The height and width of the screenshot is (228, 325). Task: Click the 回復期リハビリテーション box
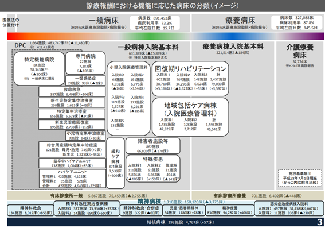pyautogui.click(x=190, y=79)
